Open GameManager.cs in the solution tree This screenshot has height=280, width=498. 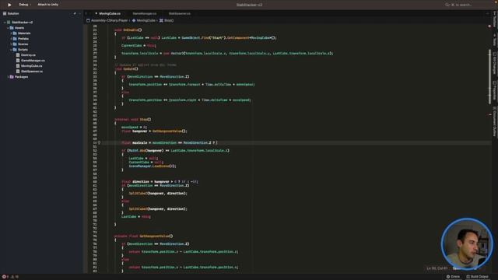33,61
